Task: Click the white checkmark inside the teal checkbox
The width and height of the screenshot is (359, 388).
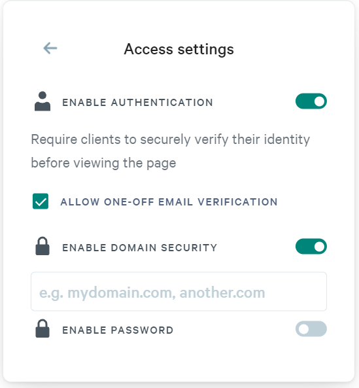Action: click(41, 202)
